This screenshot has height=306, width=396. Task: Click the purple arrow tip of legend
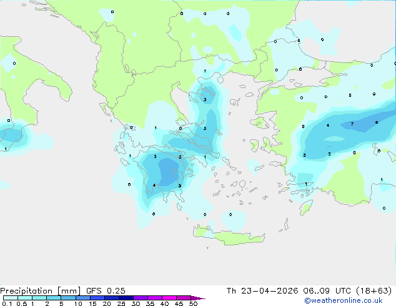(x=198, y=298)
